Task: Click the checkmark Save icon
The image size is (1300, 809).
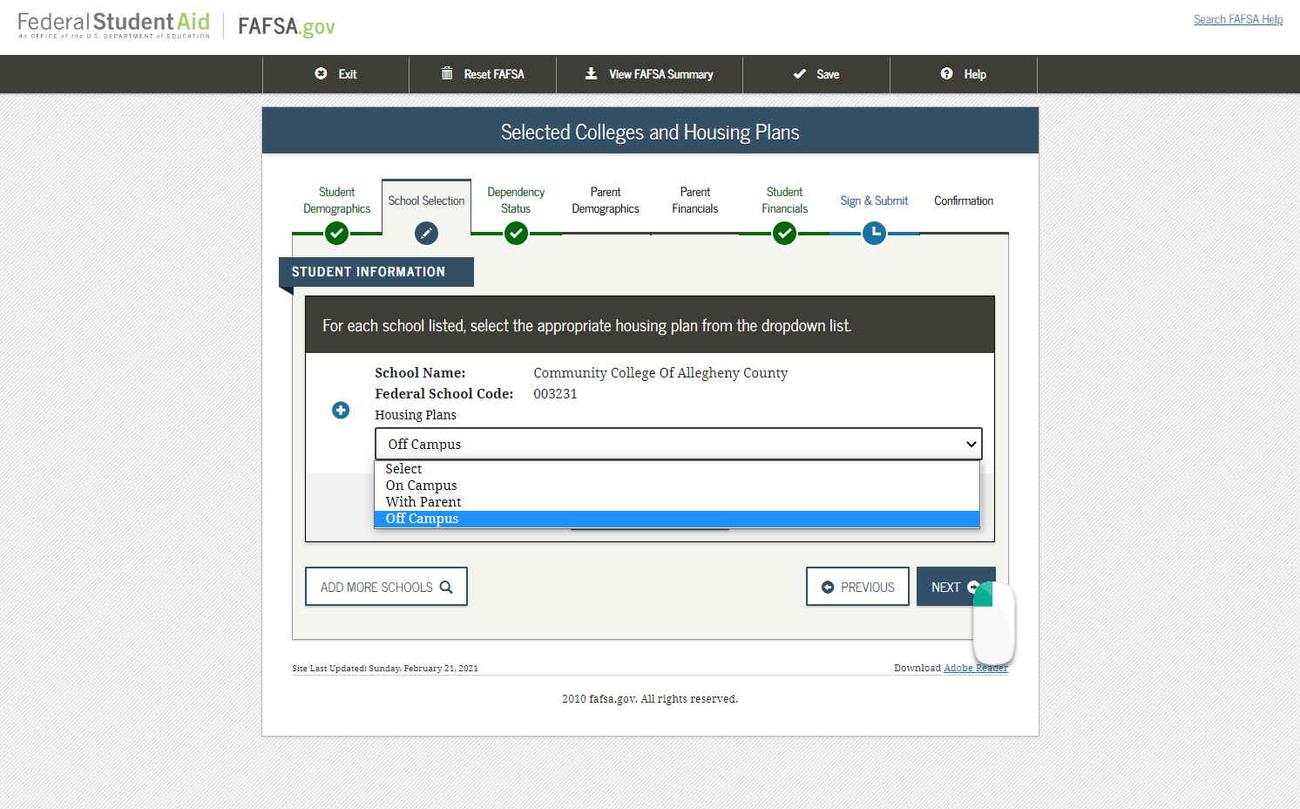Action: (799, 74)
